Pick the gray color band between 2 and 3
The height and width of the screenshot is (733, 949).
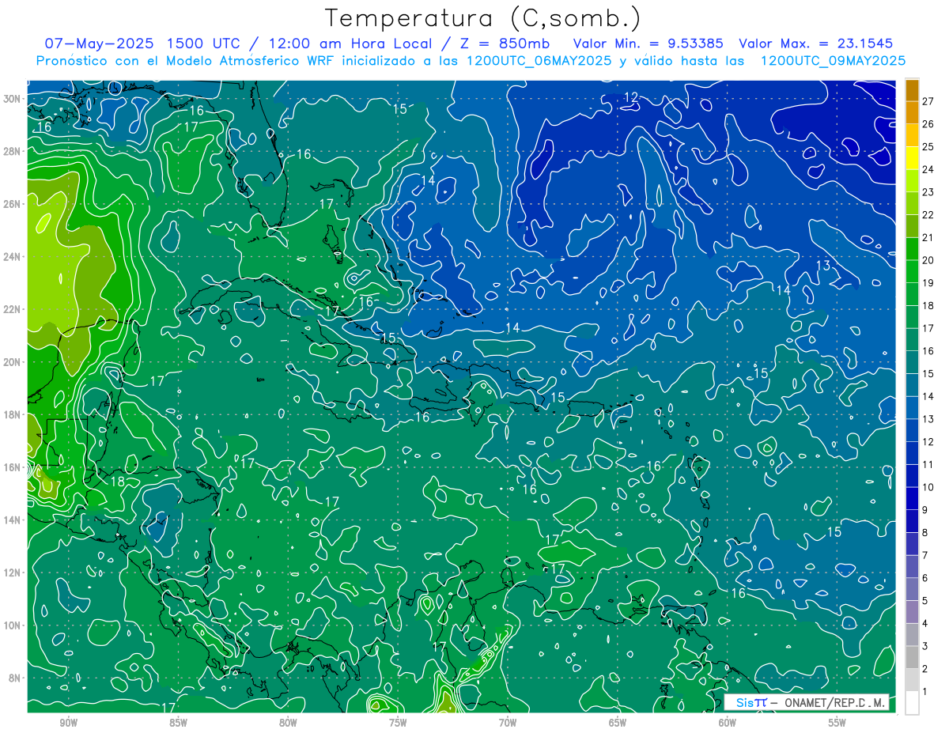(x=912, y=657)
